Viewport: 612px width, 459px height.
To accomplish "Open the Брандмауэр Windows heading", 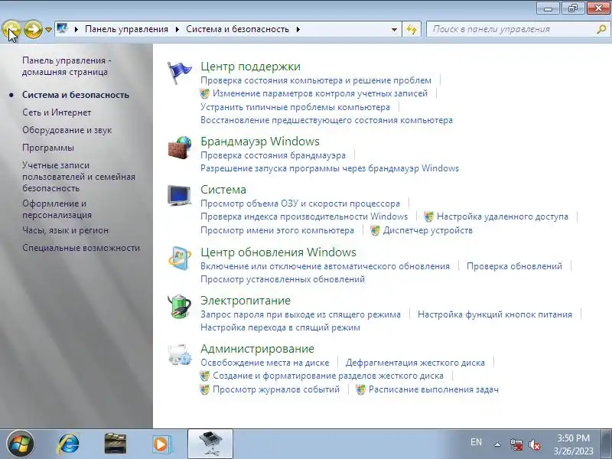I will [260, 142].
